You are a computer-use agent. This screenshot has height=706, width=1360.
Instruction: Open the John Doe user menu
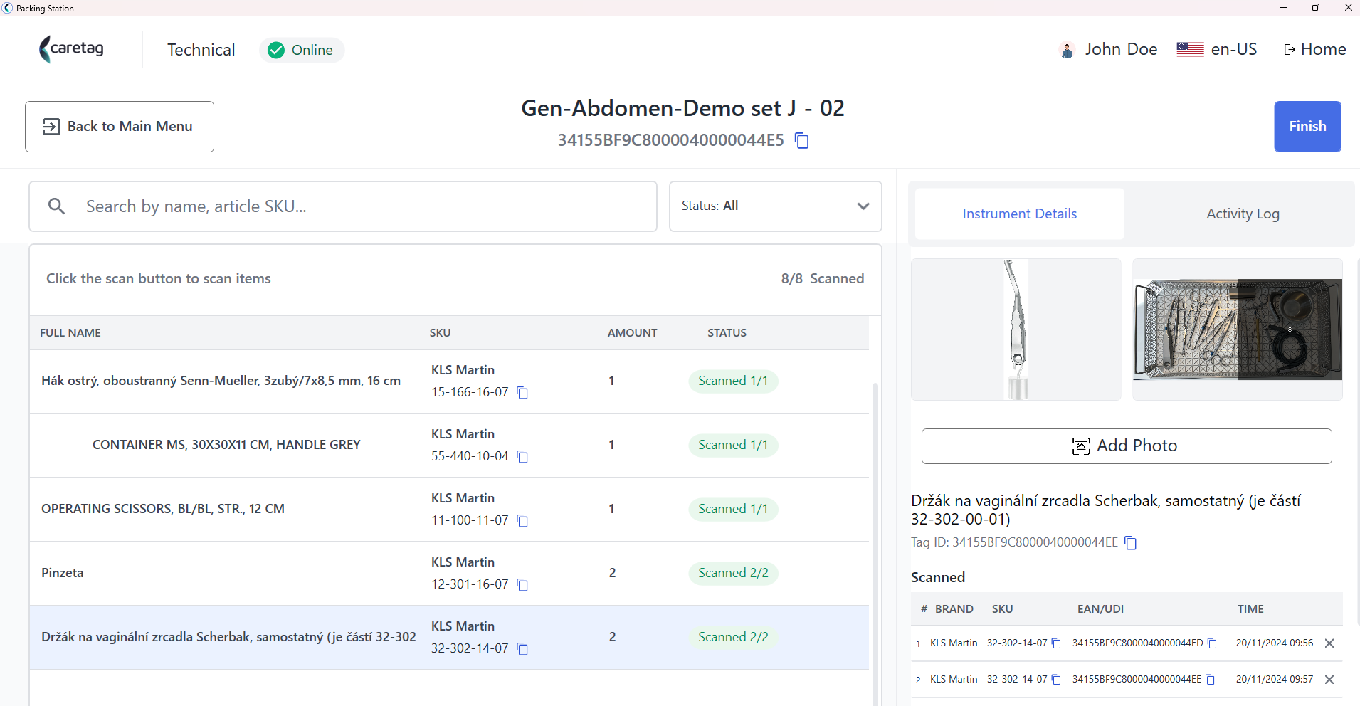pyautogui.click(x=1109, y=49)
